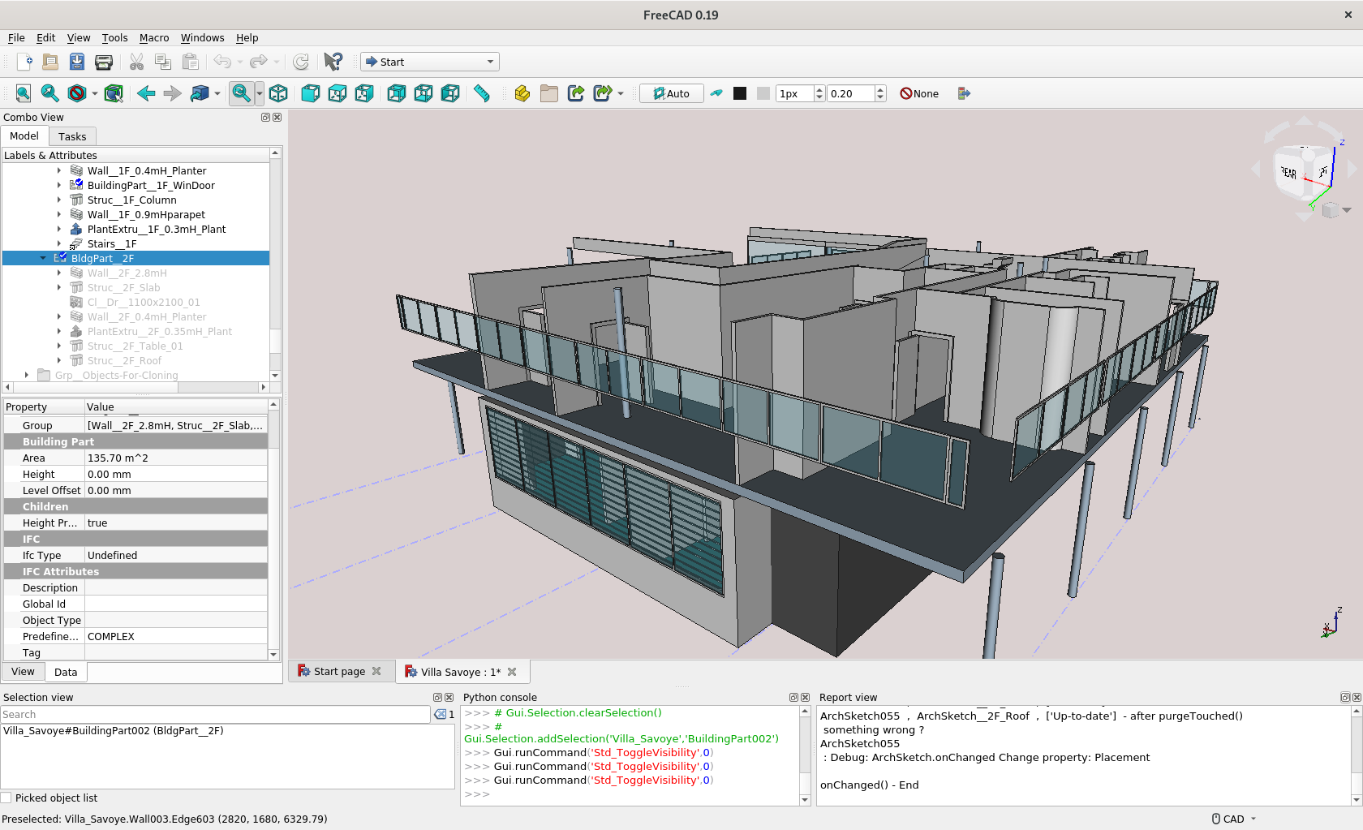
Task: Set the right view
Action: pyautogui.click(x=364, y=93)
